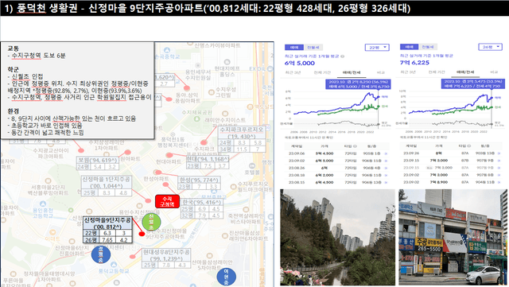Click the 26평 chart tooltip box
This screenshot has width=509, height=287.
[472, 83]
